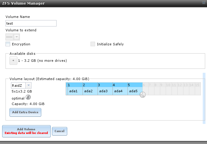This screenshot has width=207, height=144.
Task: Select the ada3 disk cell
Action: [105, 91]
